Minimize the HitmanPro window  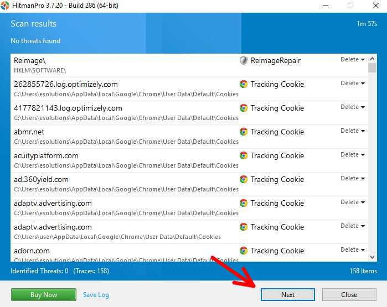coord(326,6)
